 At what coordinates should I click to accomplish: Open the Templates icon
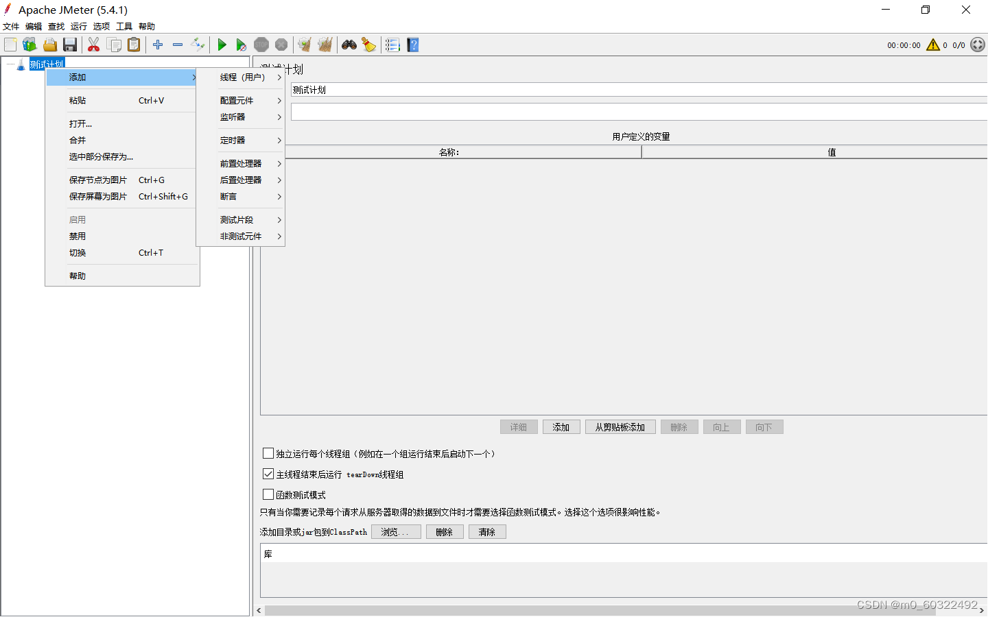(30, 45)
